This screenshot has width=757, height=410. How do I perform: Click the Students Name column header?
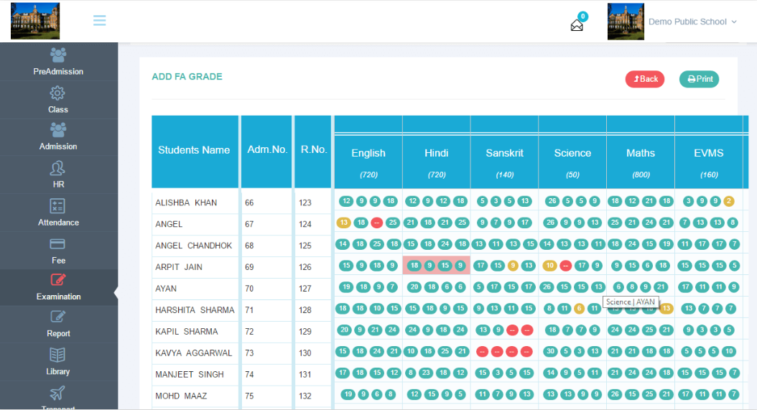point(194,150)
